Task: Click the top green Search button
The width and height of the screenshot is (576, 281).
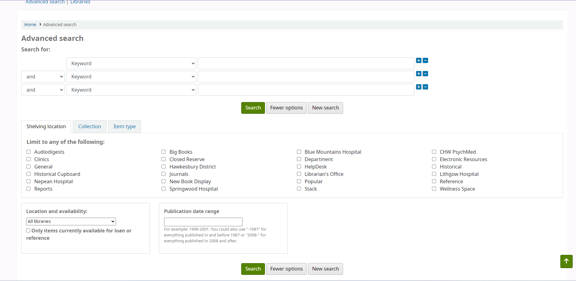Action: (253, 108)
